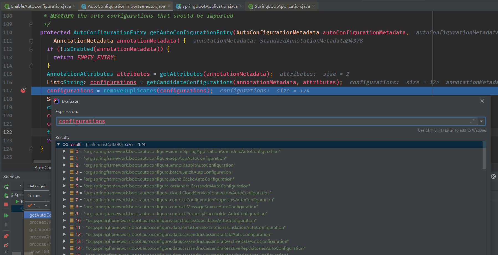This screenshot has width=498, height=255.
Task: Open the thread selector dropdown
Action: click(37, 205)
